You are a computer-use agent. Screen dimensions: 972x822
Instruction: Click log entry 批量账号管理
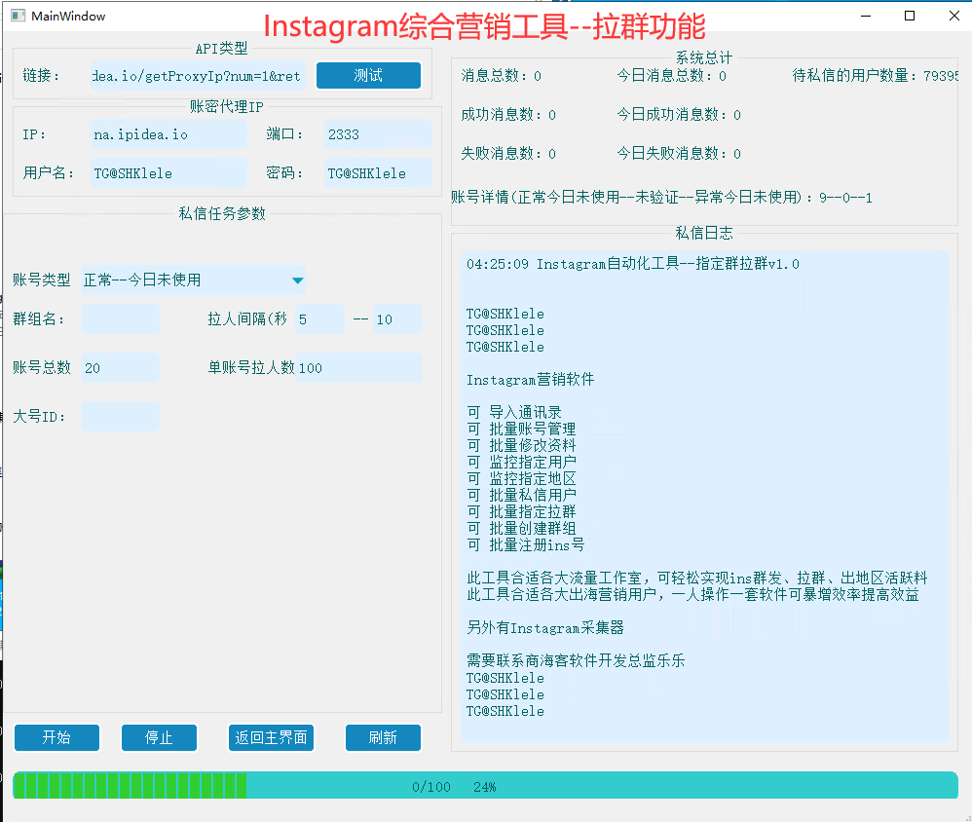coord(521,429)
